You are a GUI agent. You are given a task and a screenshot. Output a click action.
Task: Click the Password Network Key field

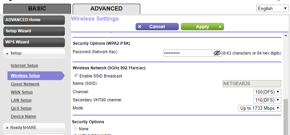tap(188, 53)
